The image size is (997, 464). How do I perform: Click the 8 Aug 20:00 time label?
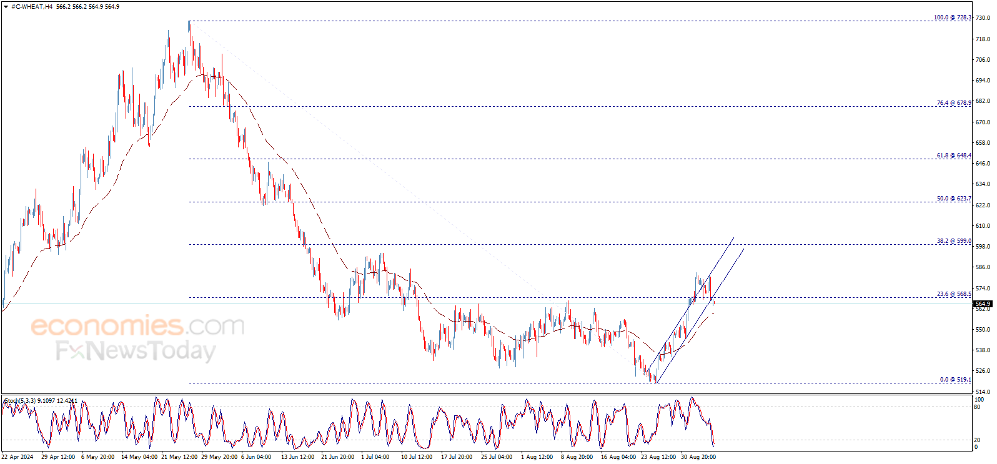click(x=577, y=457)
